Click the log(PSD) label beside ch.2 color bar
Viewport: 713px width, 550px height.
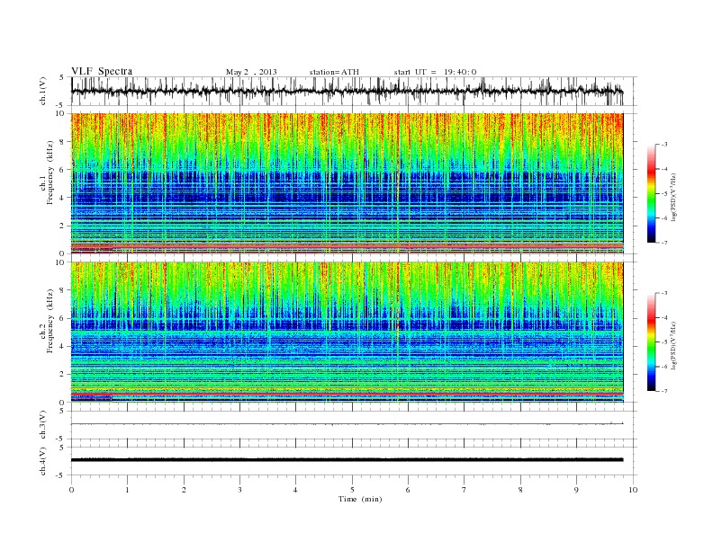pyautogui.click(x=674, y=345)
